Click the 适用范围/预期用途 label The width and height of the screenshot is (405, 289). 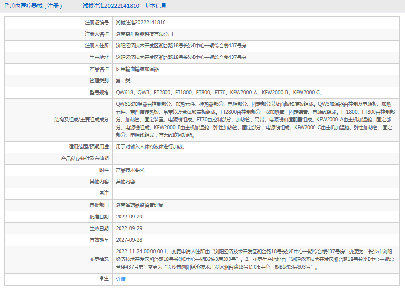point(89,147)
